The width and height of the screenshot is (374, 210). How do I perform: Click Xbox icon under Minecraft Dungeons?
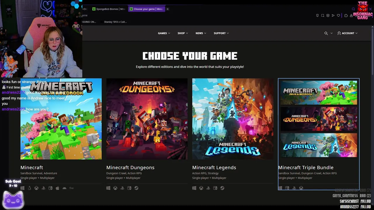[115, 188]
